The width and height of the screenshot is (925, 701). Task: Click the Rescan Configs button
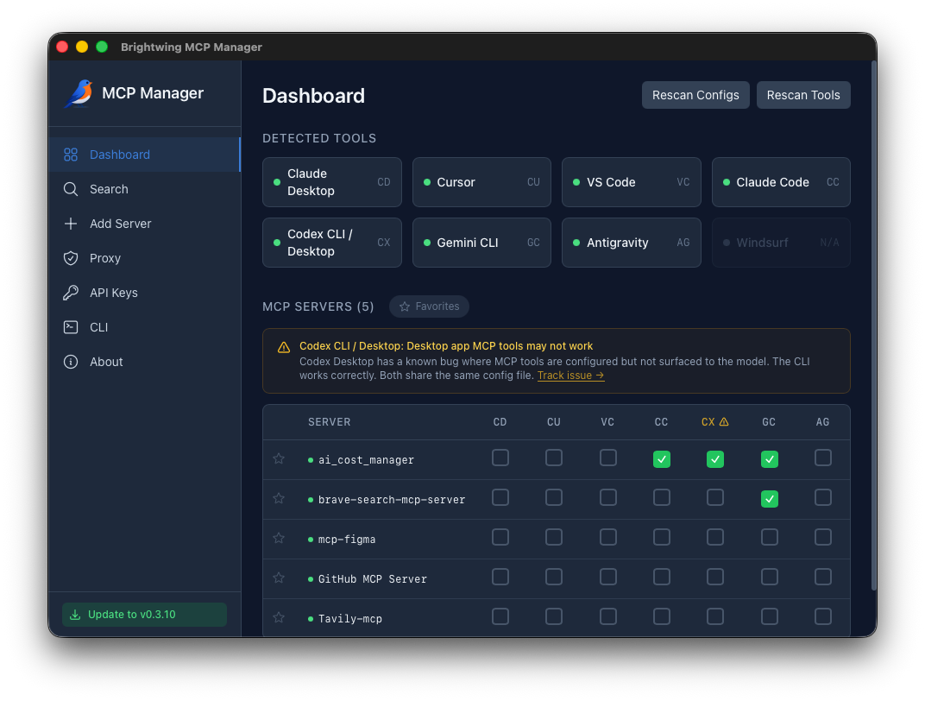pyautogui.click(x=695, y=95)
